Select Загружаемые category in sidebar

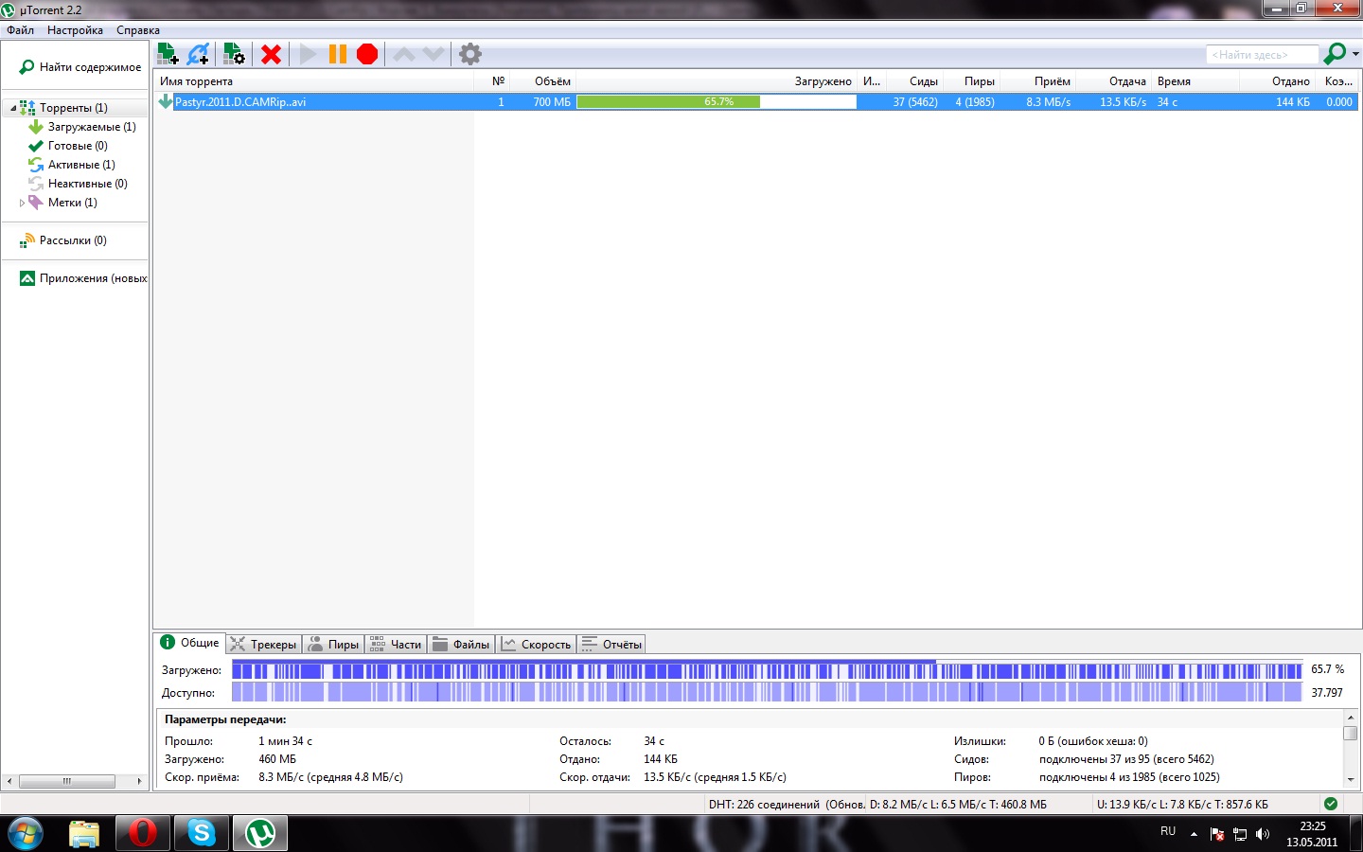pyautogui.click(x=91, y=127)
